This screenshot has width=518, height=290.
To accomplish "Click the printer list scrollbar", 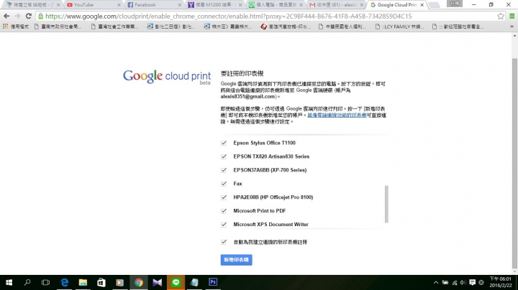I will (386, 204).
